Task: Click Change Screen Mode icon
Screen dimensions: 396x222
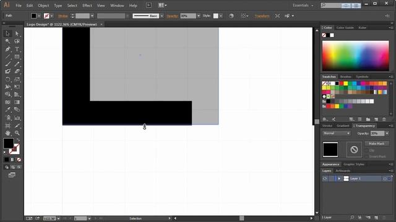Action: point(12,175)
